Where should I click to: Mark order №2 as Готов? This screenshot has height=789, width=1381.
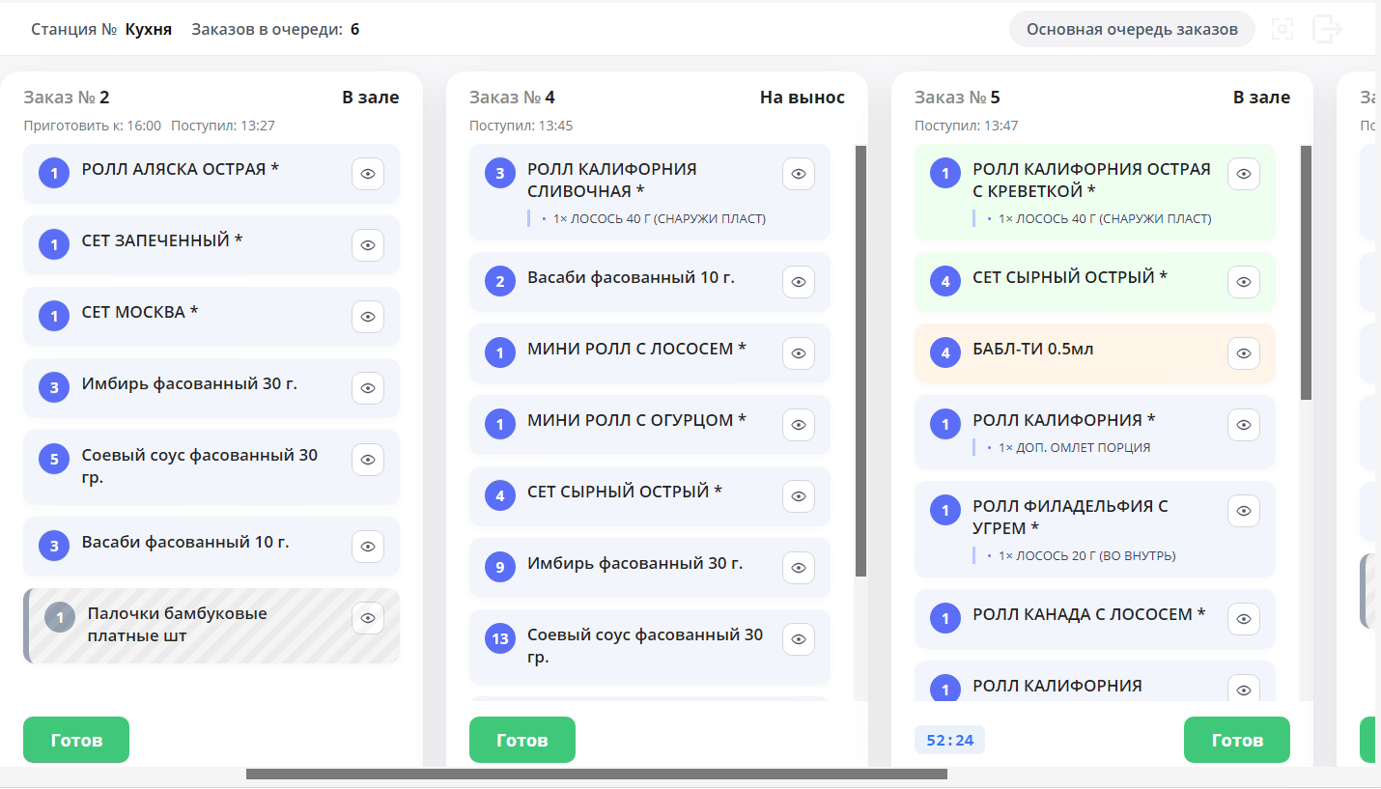pos(76,740)
